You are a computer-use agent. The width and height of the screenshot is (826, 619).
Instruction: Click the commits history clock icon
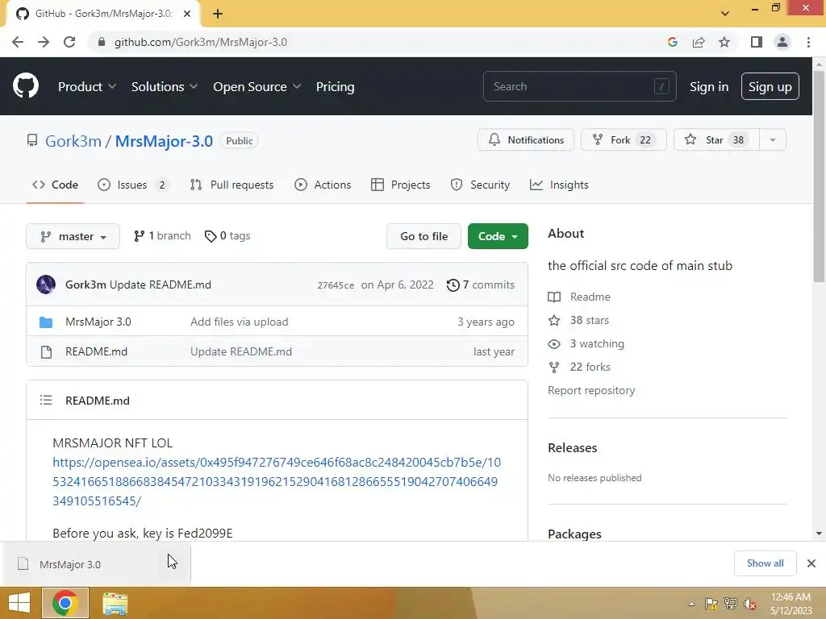(x=453, y=285)
